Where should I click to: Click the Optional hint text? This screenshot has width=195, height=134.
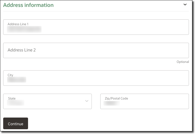[183, 62]
